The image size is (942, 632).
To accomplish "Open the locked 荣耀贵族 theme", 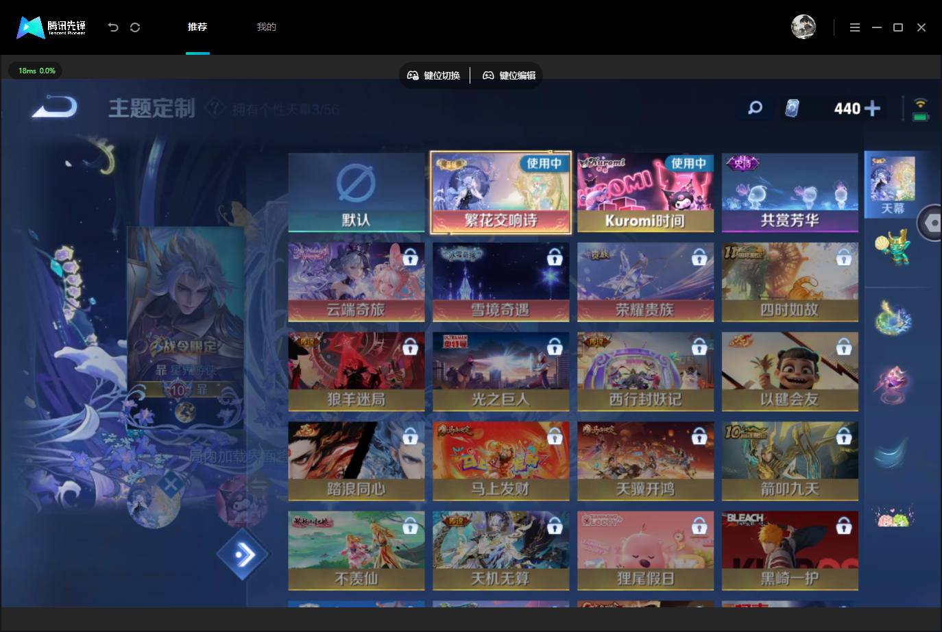I will pyautogui.click(x=645, y=282).
